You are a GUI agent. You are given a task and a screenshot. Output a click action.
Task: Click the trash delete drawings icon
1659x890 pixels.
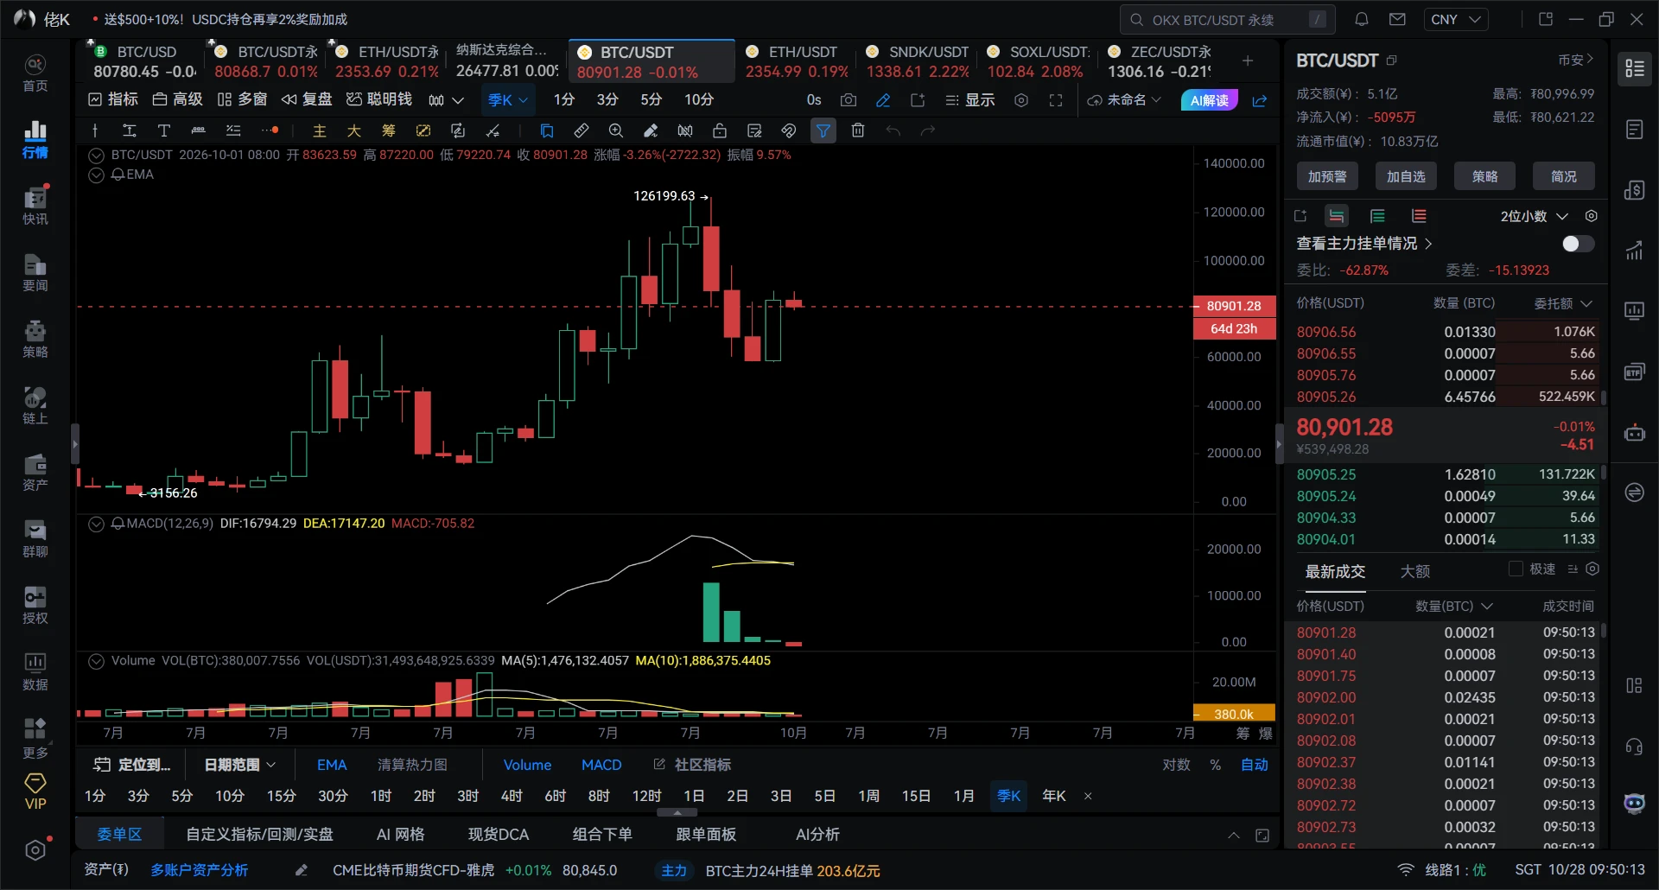(x=858, y=130)
